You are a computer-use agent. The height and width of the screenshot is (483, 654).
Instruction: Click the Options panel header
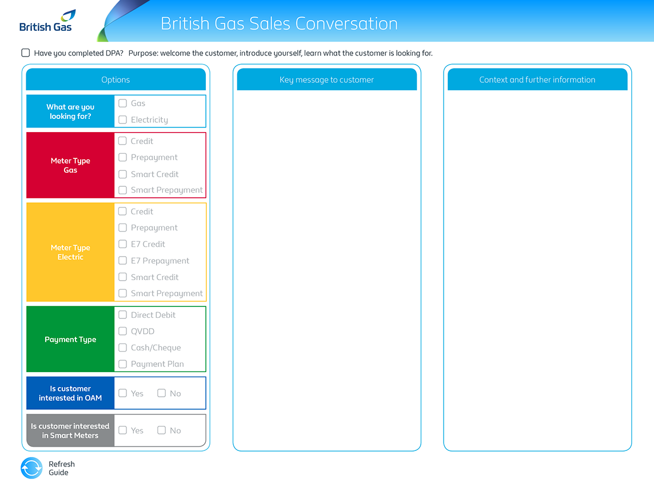115,80
